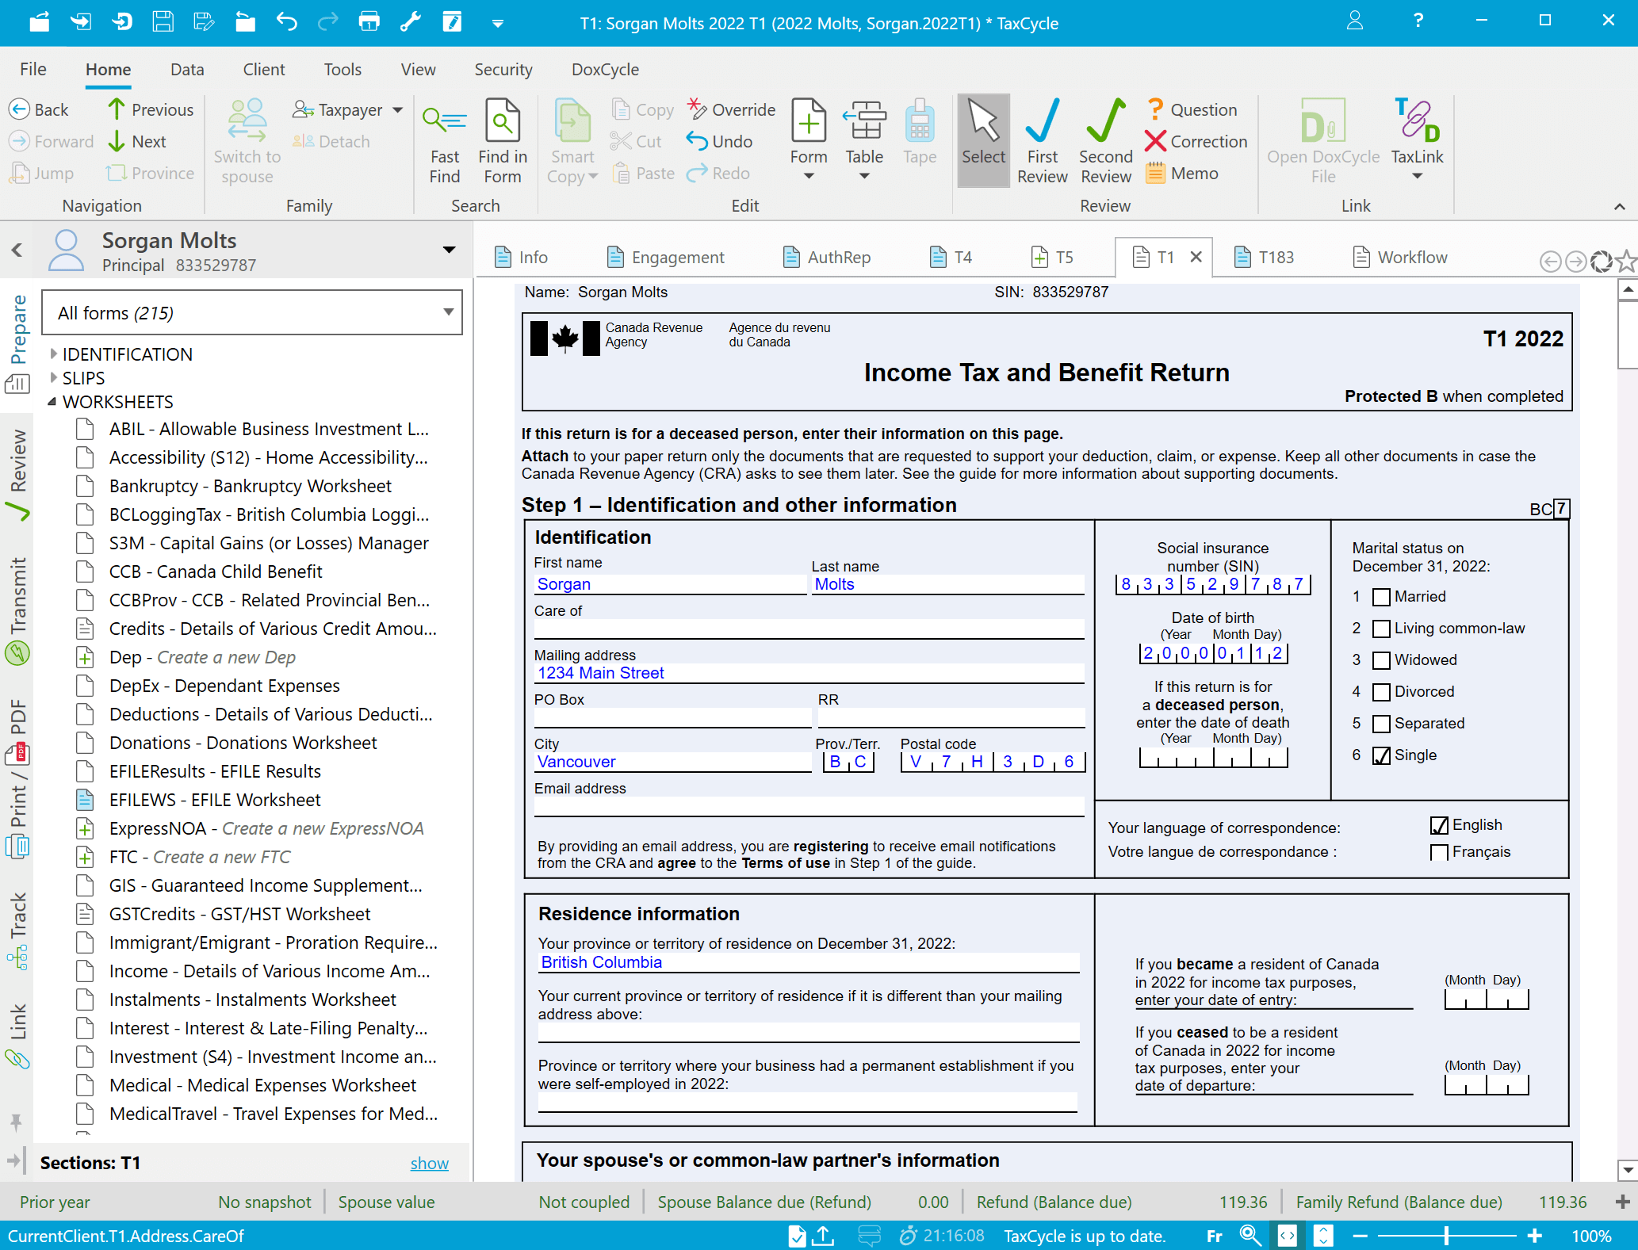The width and height of the screenshot is (1638, 1250).
Task: Click the Back navigation button
Action: tap(39, 109)
